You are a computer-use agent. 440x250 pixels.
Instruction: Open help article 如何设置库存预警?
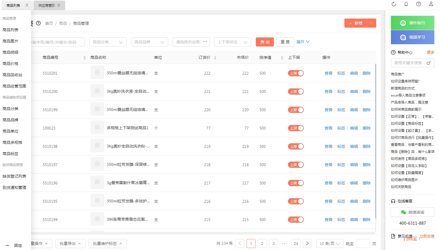click(x=405, y=81)
